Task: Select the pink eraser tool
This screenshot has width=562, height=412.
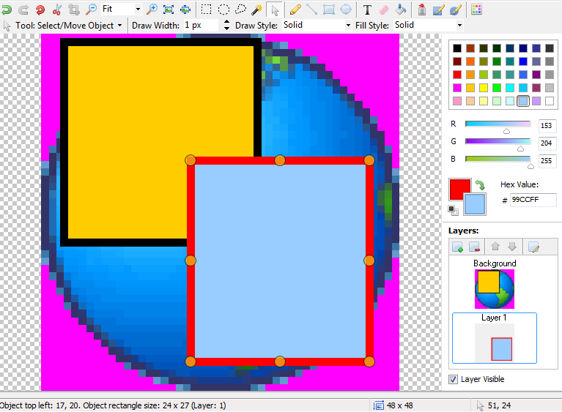Action: [x=383, y=10]
